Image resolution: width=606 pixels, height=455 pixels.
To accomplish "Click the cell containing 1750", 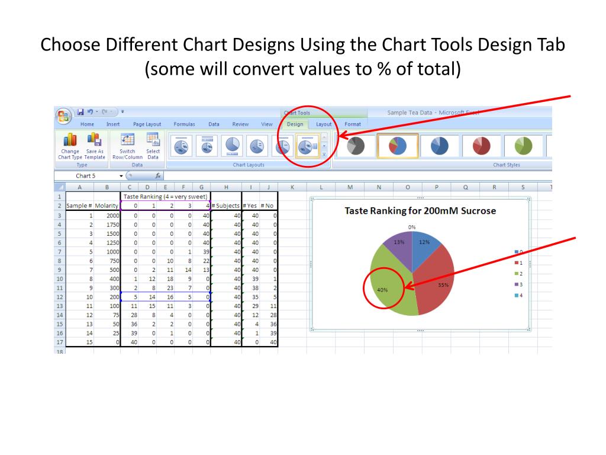I will click(x=107, y=225).
